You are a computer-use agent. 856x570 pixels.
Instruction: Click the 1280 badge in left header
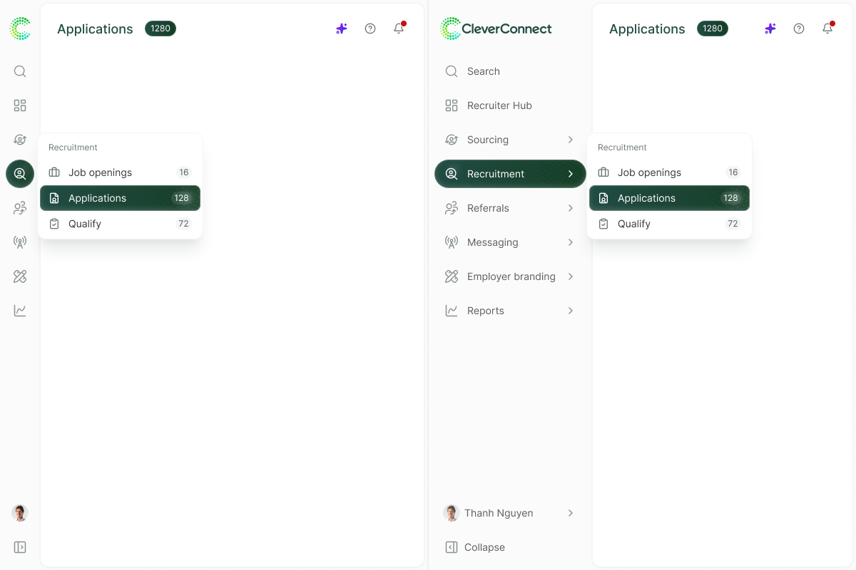pos(160,28)
